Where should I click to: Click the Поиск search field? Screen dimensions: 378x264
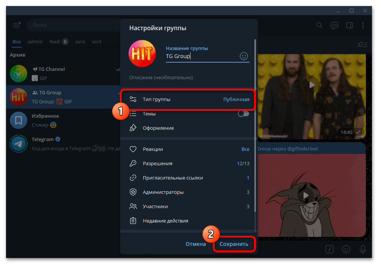click(x=74, y=25)
